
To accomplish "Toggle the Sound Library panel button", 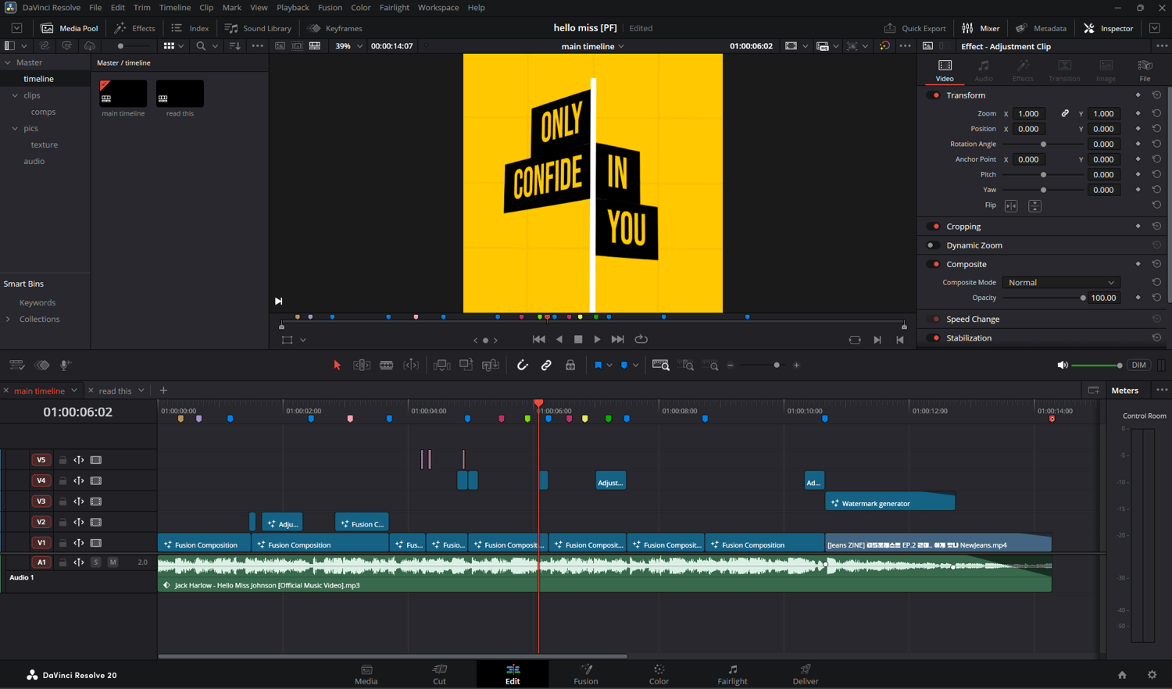I will [x=258, y=28].
